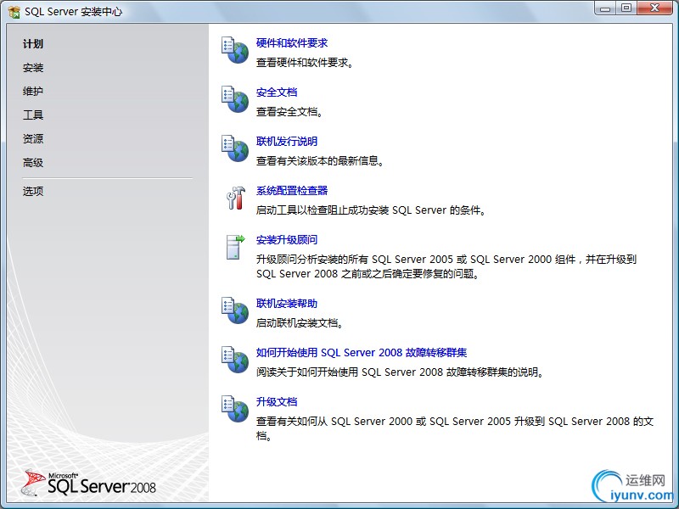The height and width of the screenshot is (509, 679).
Task: Open the 升级文档 link
Action: [277, 402]
